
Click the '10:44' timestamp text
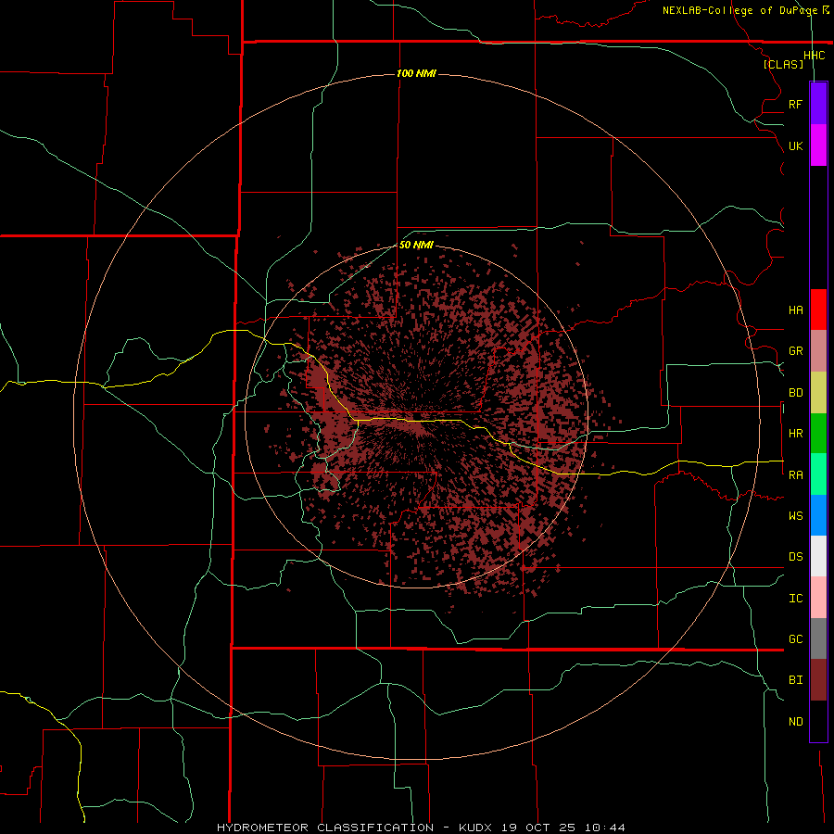tap(604, 828)
